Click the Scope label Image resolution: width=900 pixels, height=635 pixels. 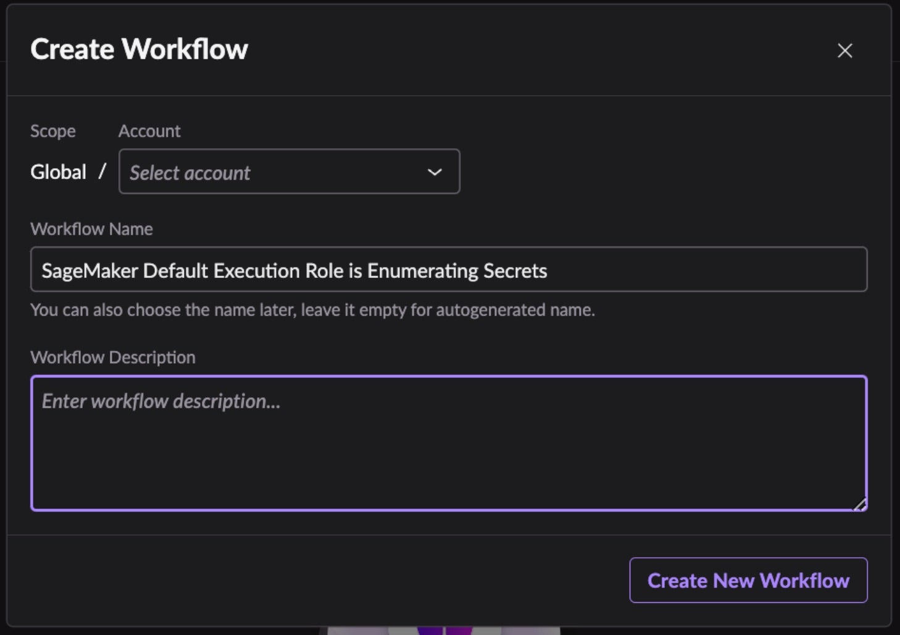pos(53,131)
